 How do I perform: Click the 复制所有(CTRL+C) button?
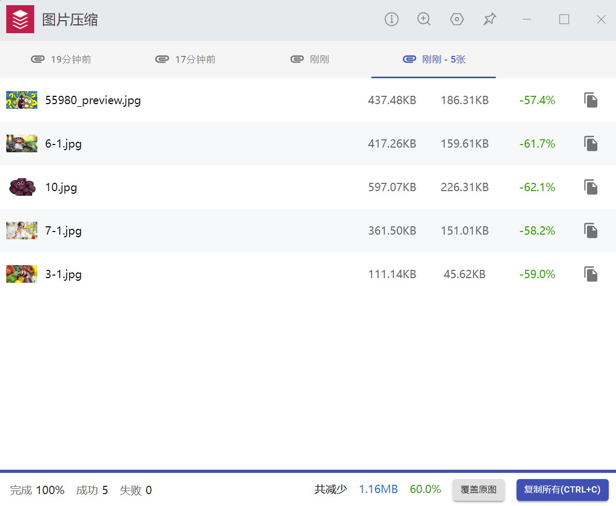tap(562, 490)
